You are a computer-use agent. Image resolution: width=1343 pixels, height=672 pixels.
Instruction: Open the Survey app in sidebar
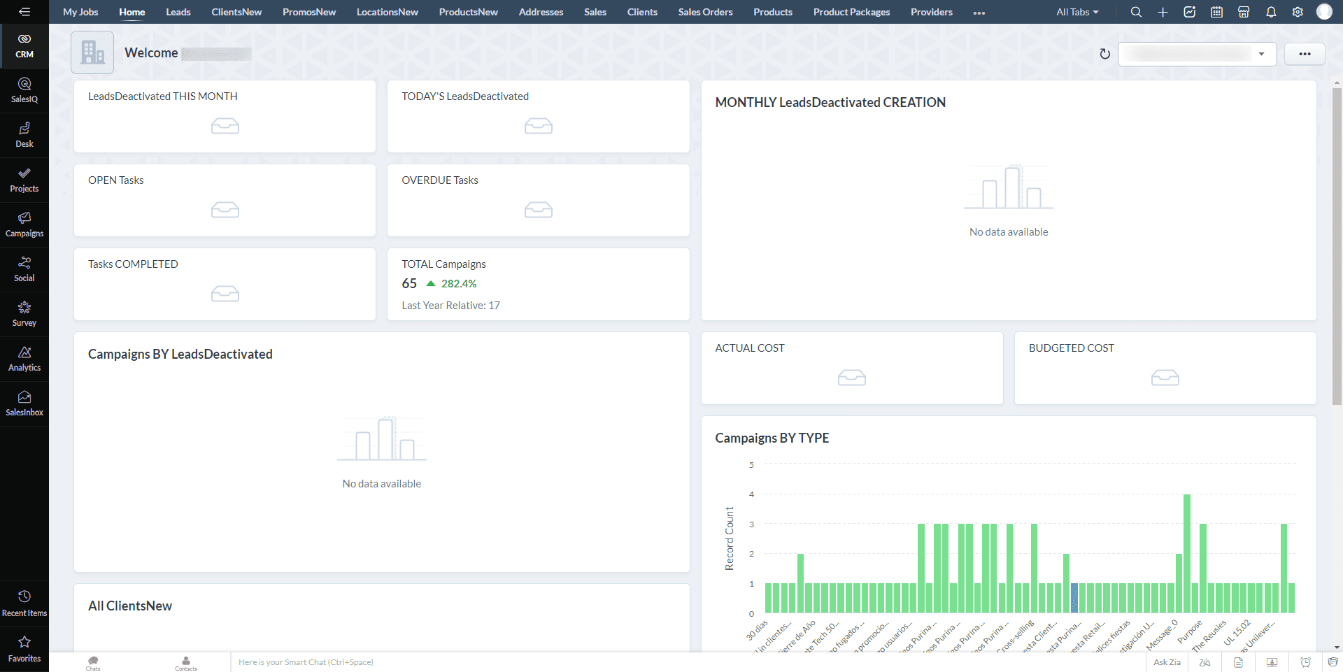tap(24, 314)
